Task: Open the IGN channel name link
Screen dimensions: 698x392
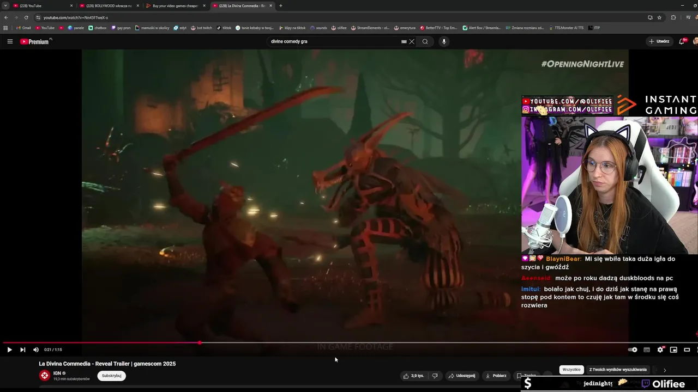Action: pyautogui.click(x=57, y=373)
